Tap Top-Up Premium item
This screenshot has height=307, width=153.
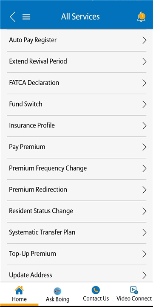76,254
